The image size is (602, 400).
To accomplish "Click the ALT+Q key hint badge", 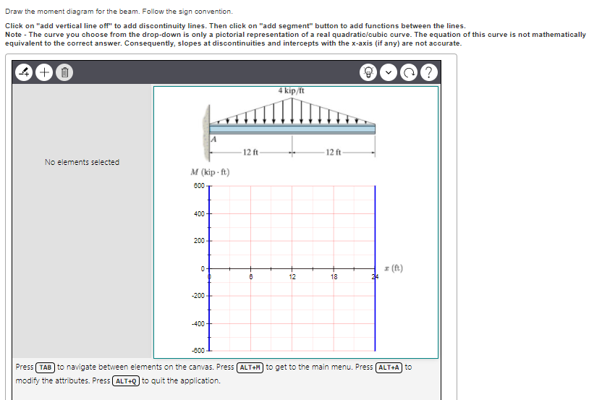I will (x=126, y=381).
